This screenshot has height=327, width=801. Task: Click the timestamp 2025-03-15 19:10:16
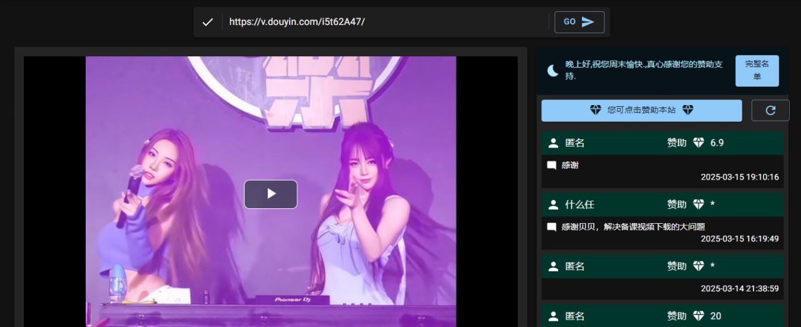740,177
